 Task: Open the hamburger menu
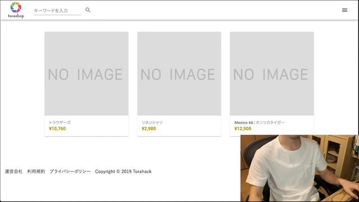(344, 10)
